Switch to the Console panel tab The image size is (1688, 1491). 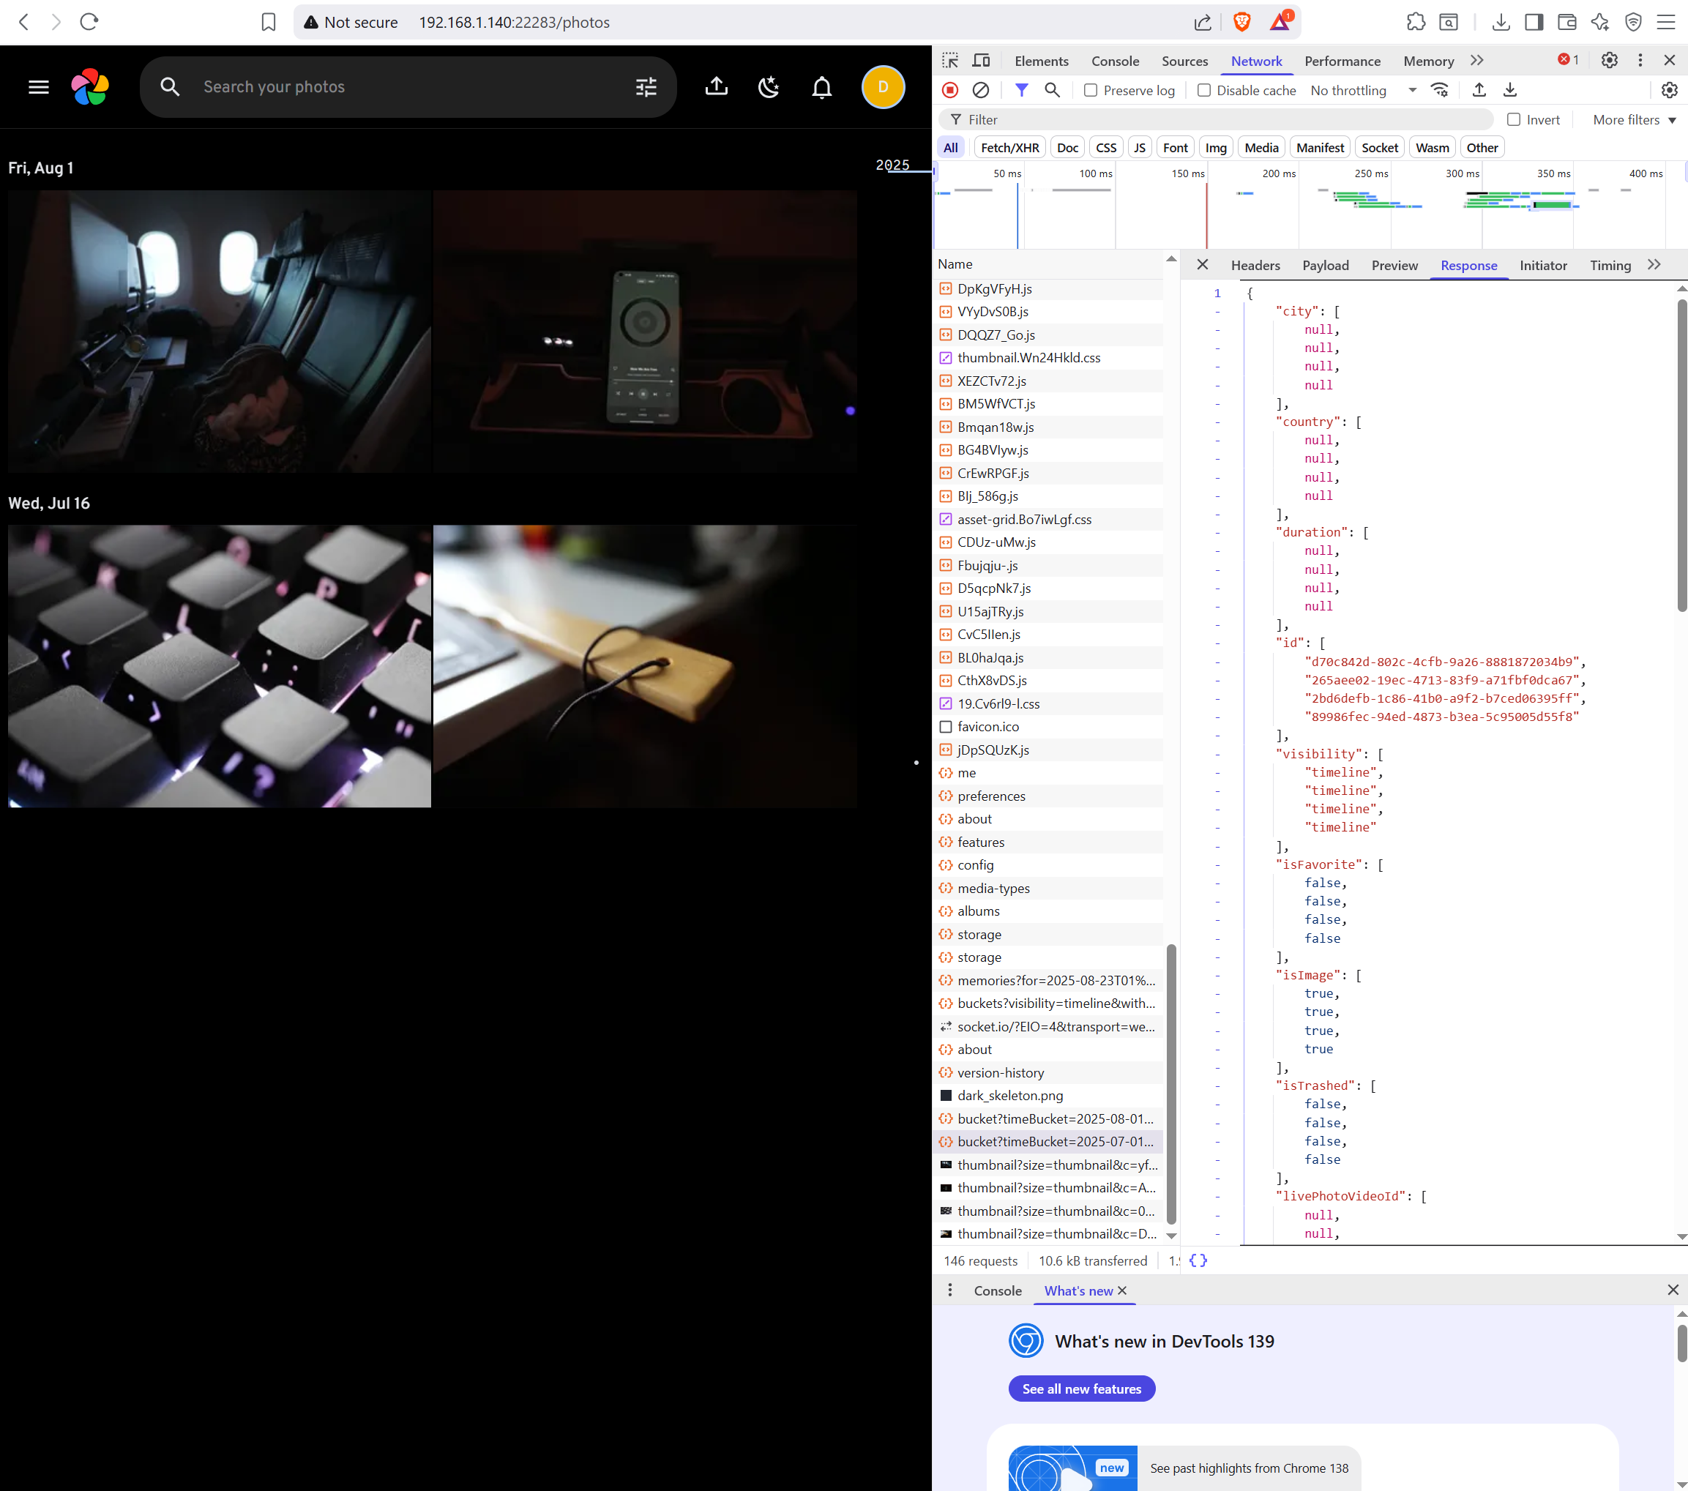click(1114, 60)
